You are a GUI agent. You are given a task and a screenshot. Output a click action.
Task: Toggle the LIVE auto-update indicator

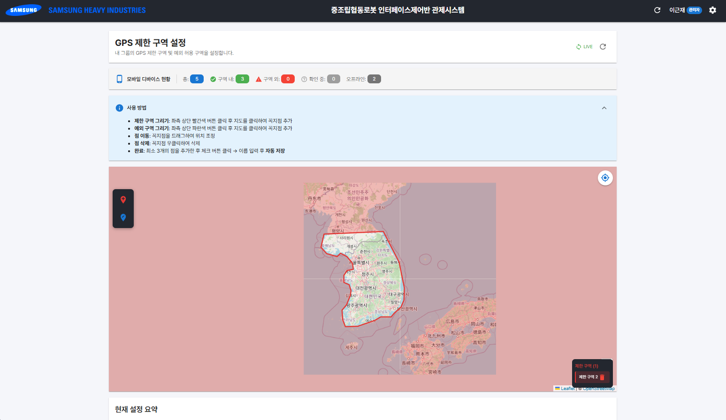(x=584, y=47)
